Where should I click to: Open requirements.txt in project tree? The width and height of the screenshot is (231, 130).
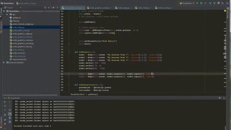[19, 59]
